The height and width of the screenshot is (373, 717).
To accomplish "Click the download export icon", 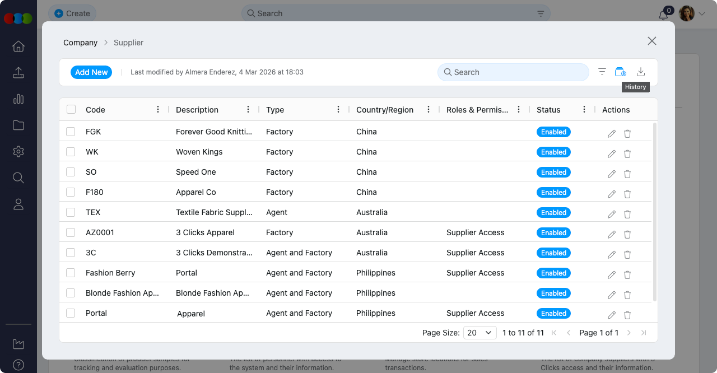I will [641, 72].
